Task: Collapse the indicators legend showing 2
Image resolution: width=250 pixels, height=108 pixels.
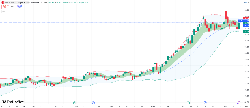Action: 4,12
